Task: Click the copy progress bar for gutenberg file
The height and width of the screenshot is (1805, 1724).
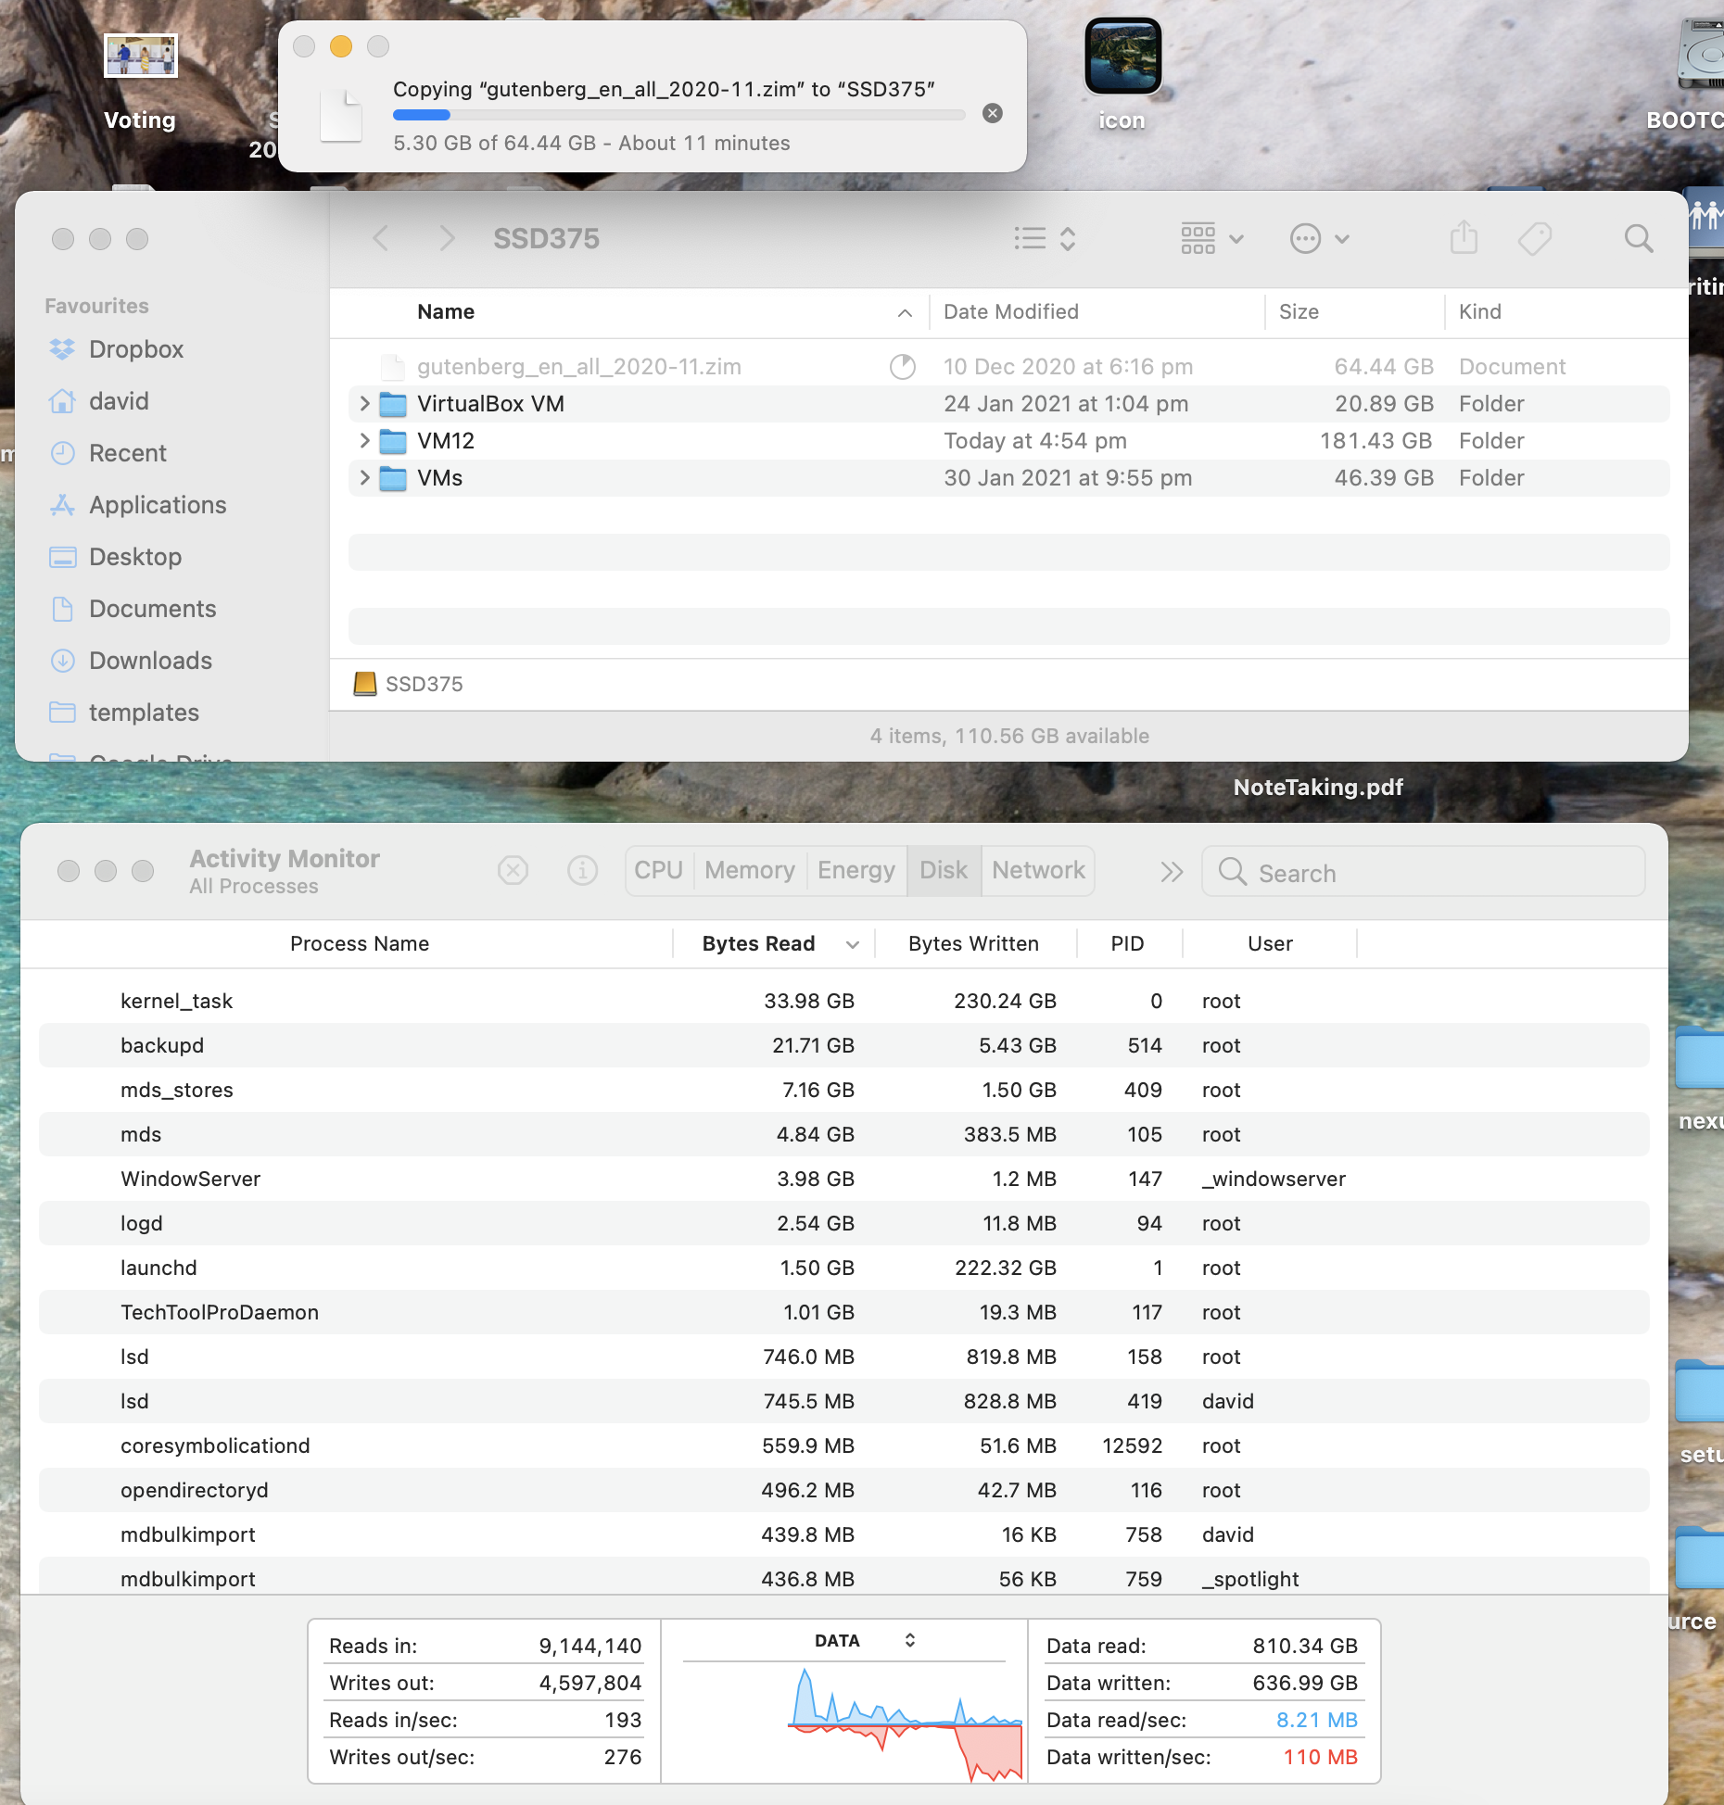Action: [678, 115]
